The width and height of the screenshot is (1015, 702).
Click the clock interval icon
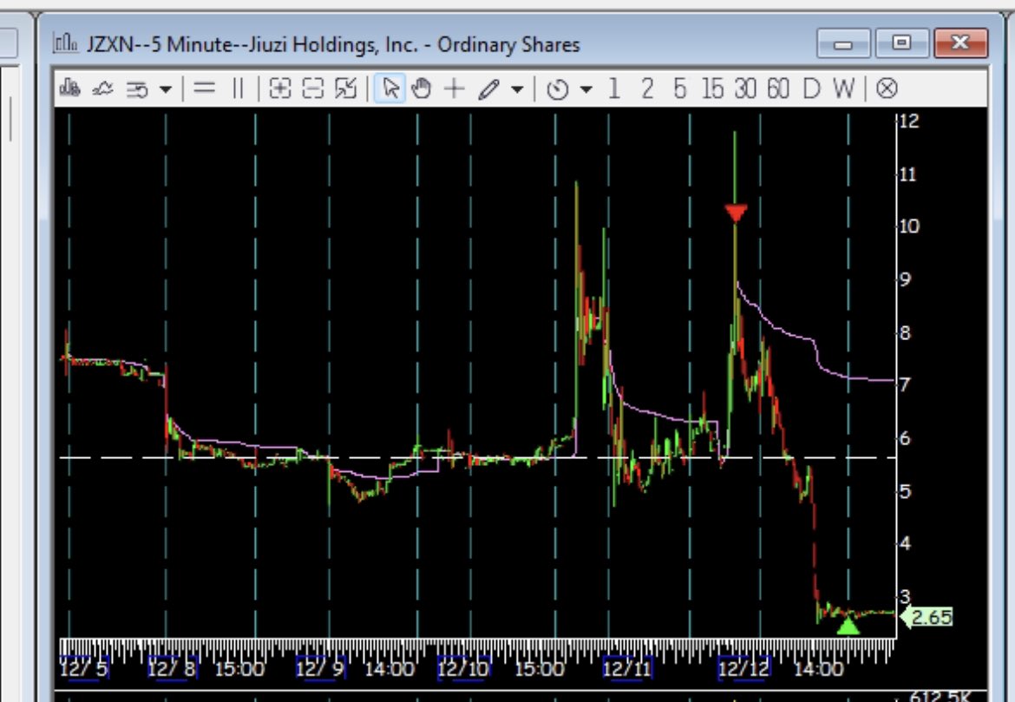click(x=557, y=89)
